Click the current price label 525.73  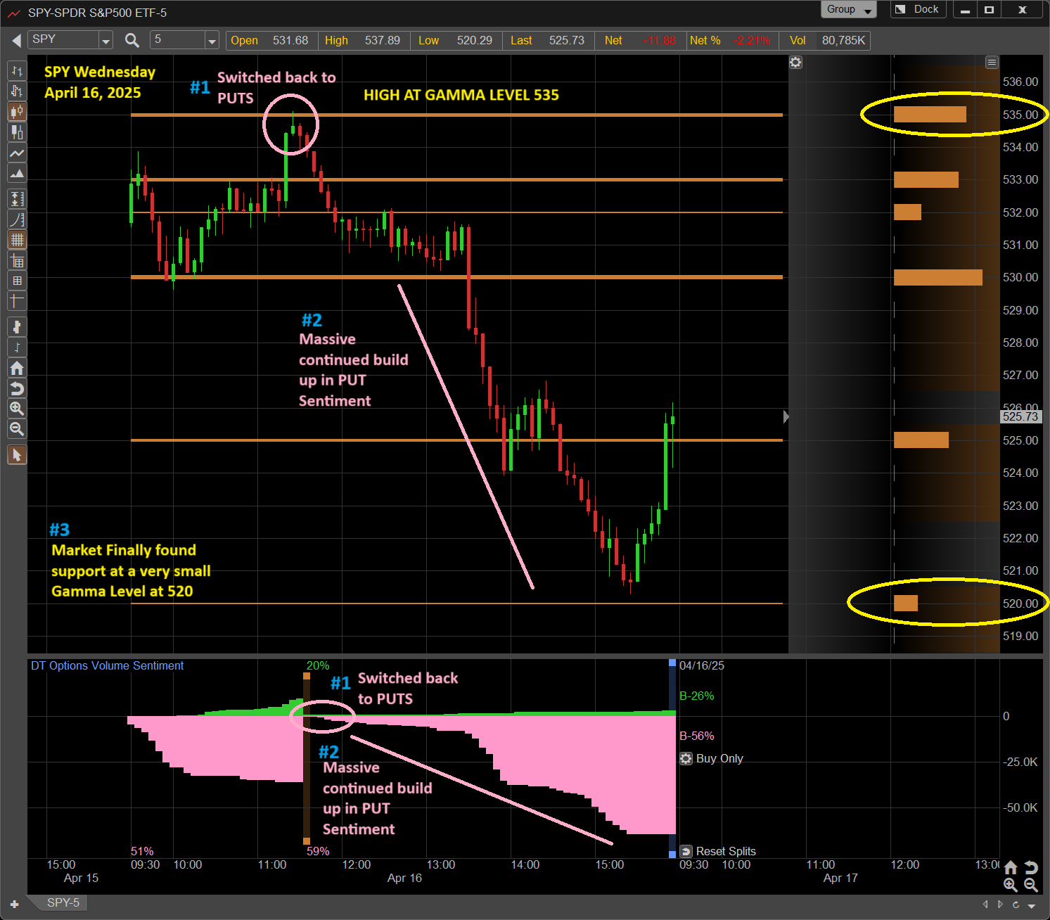1020,416
